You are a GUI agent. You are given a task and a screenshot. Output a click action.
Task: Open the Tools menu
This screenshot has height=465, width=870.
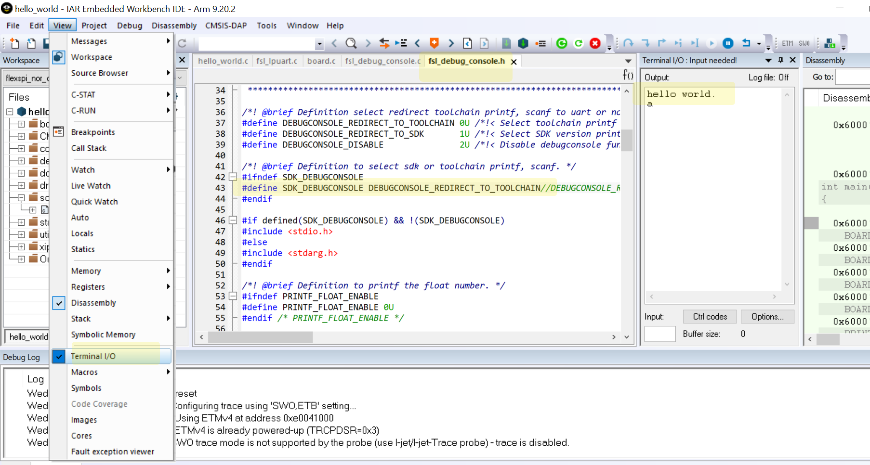point(266,26)
